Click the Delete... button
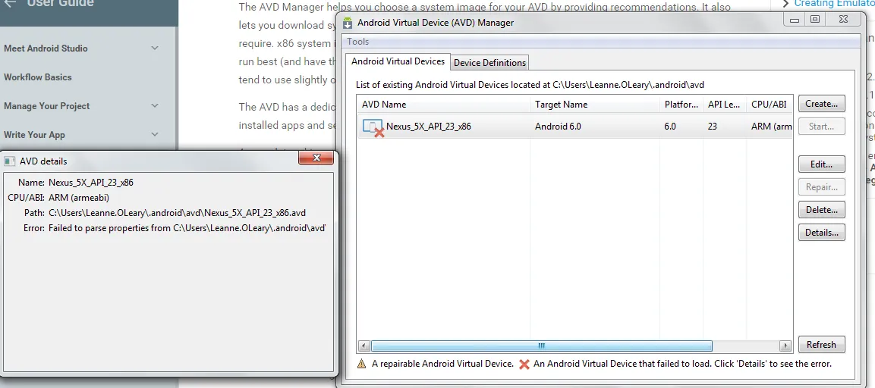 click(x=821, y=210)
